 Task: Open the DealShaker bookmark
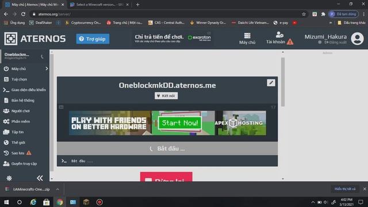(40, 23)
